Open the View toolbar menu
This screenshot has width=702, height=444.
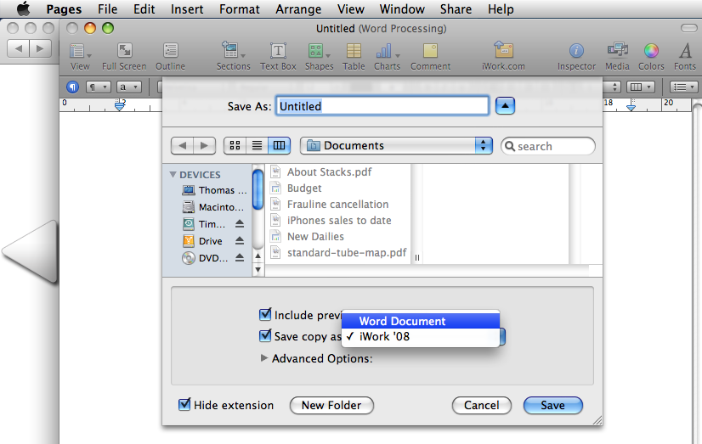(x=80, y=56)
